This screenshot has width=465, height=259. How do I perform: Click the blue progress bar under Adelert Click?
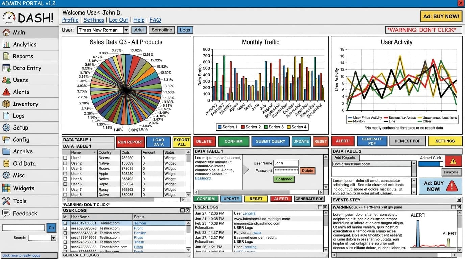pos(431,164)
